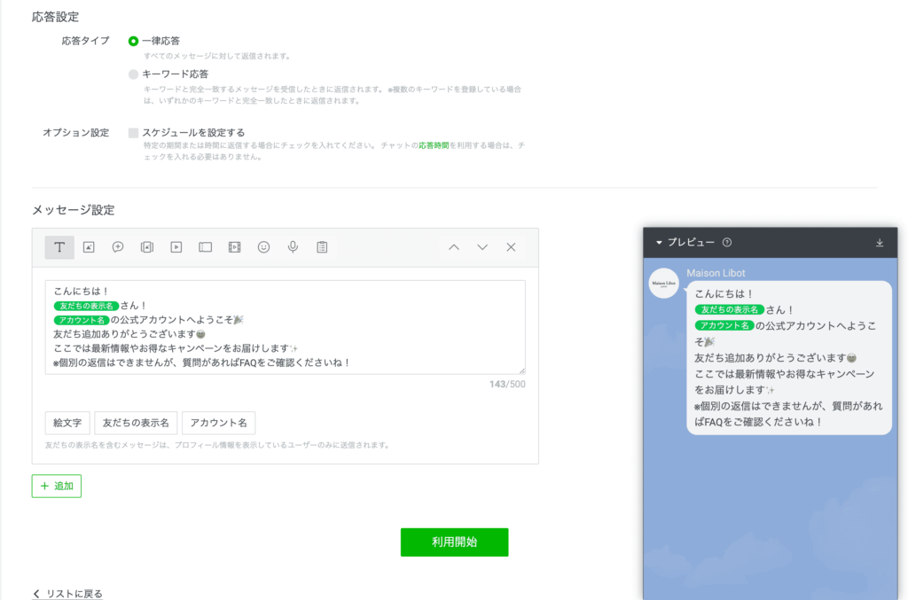Collapse the プレビュー panel triangle
This screenshot has width=908, height=600.
tap(659, 242)
